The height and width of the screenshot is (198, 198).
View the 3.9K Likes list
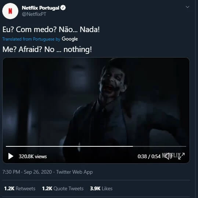click(101, 188)
